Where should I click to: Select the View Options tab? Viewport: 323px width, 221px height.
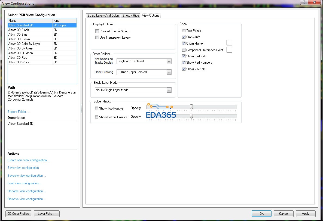[x=151, y=15]
